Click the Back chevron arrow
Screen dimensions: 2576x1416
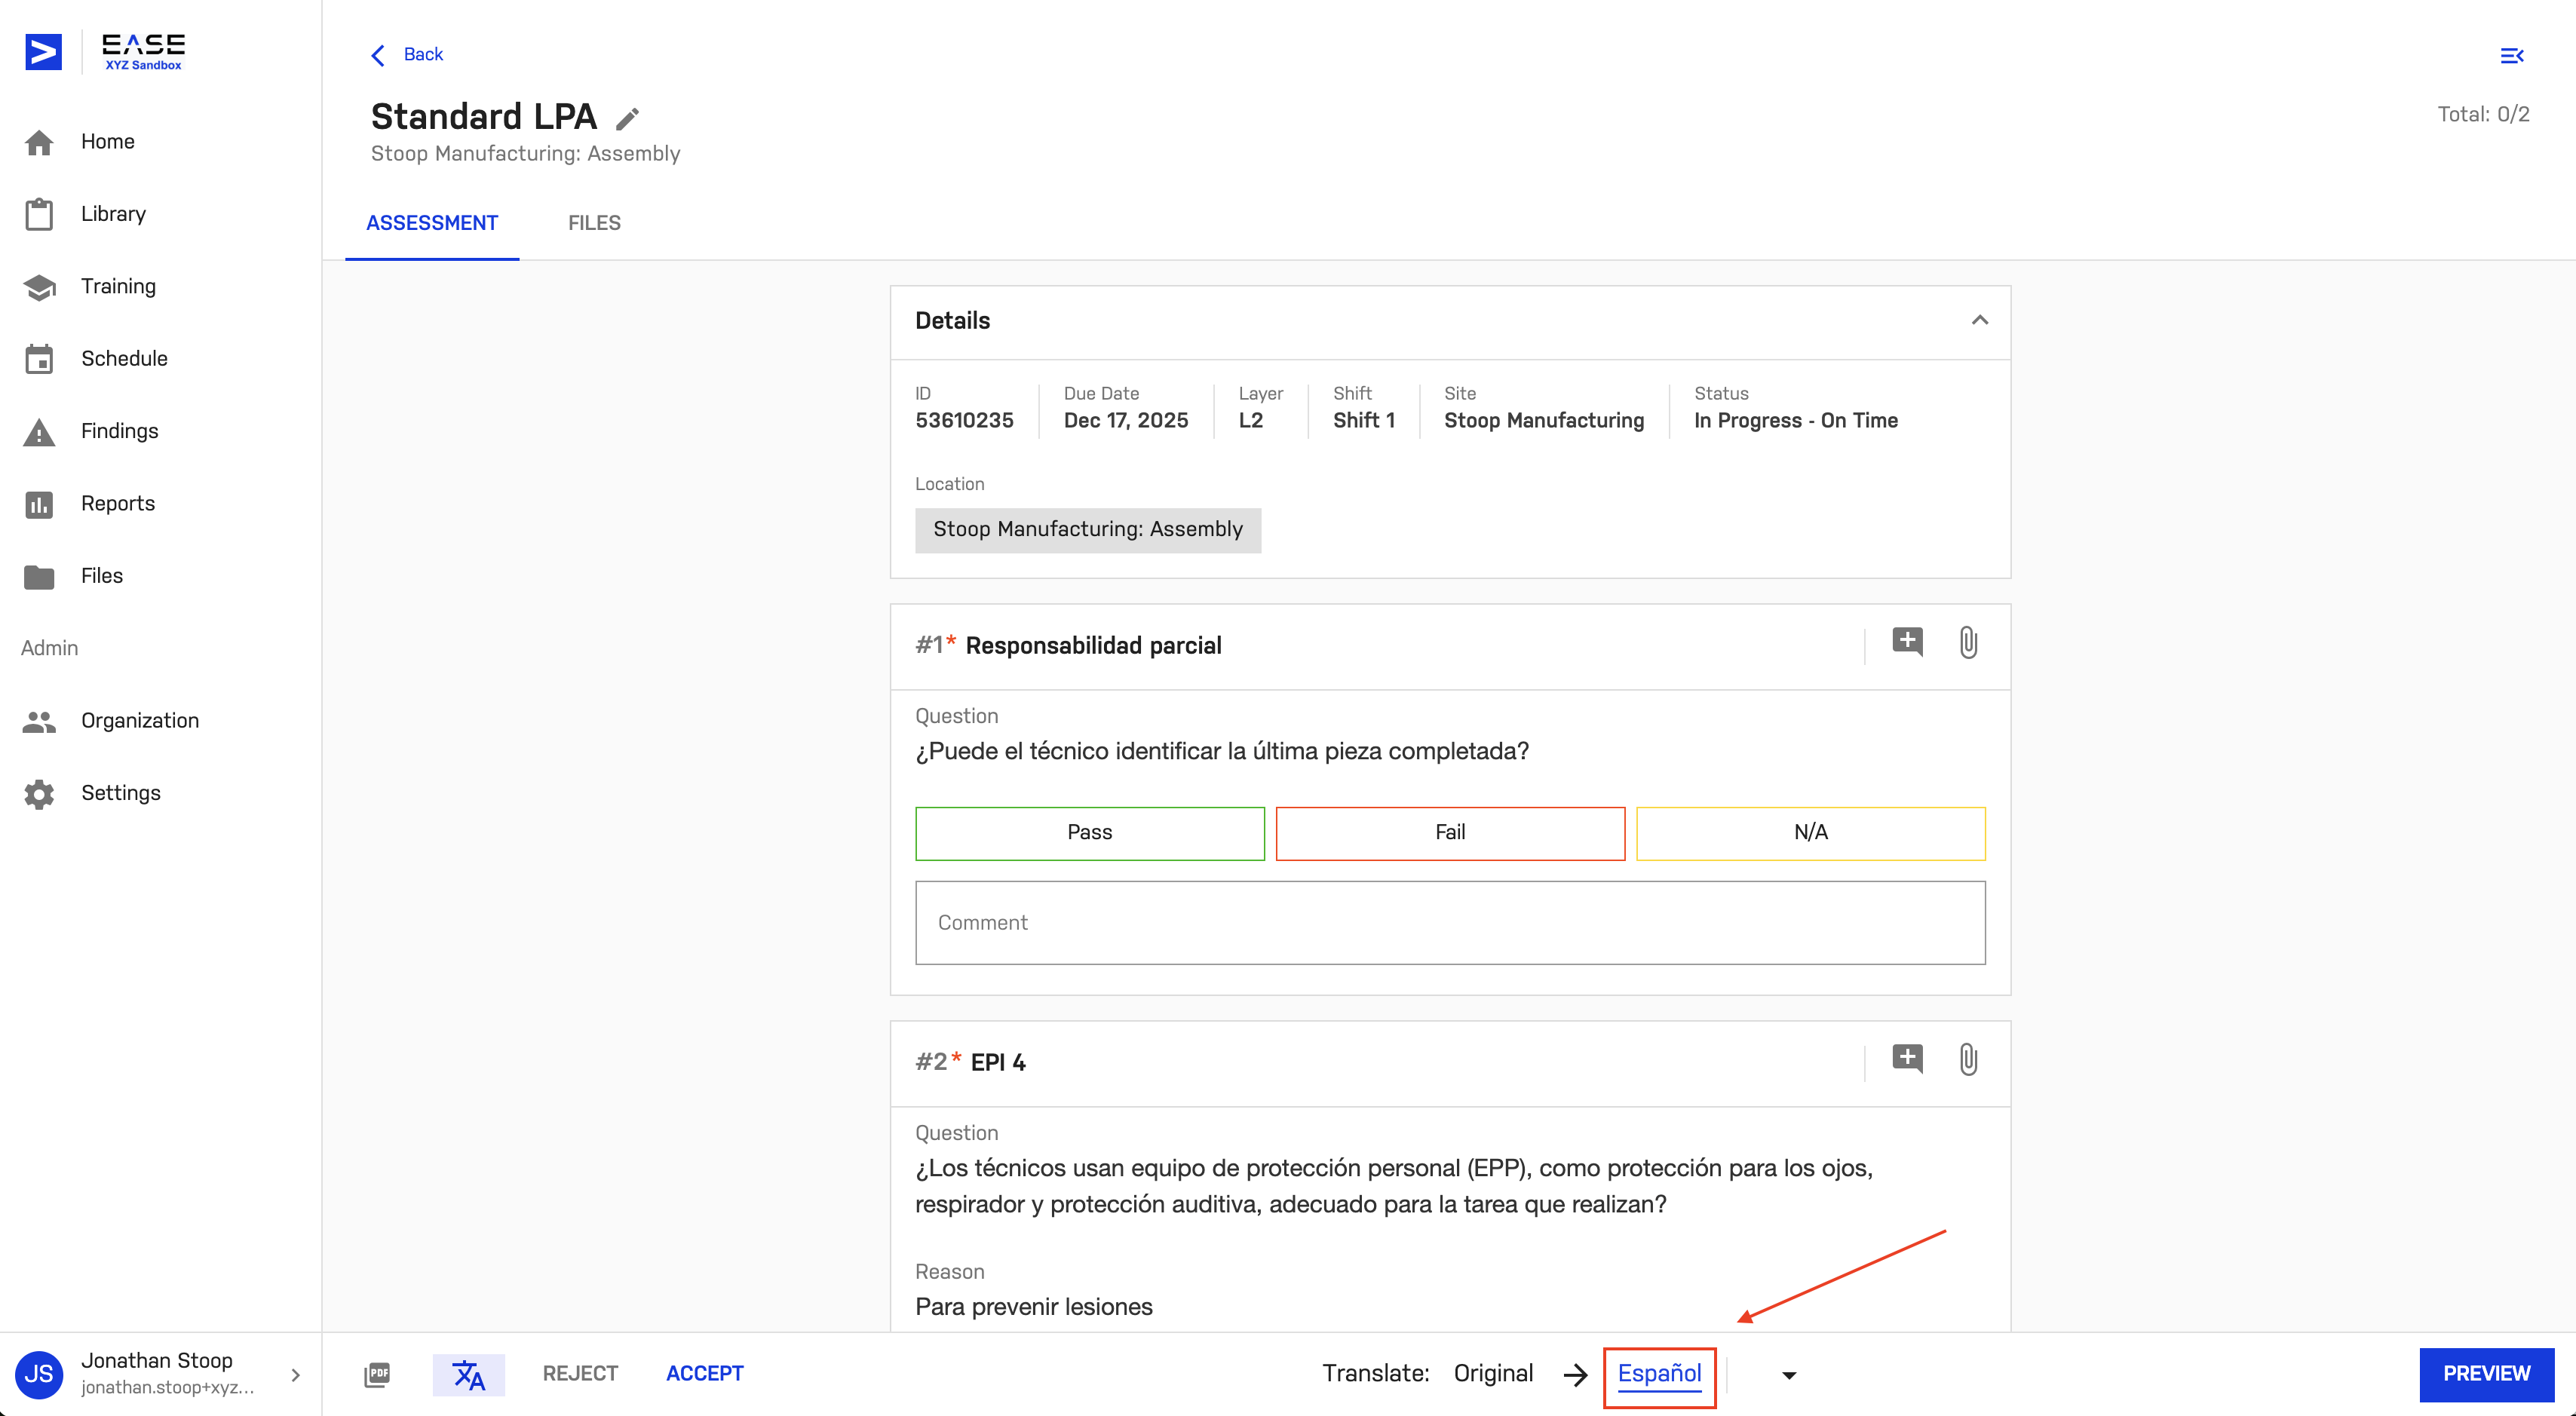click(x=378, y=55)
